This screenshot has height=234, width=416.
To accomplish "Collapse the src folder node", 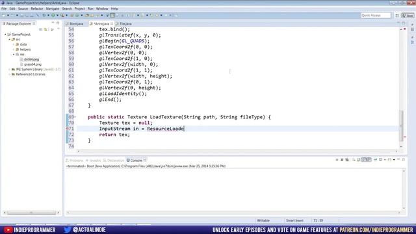I will coord(10,40).
